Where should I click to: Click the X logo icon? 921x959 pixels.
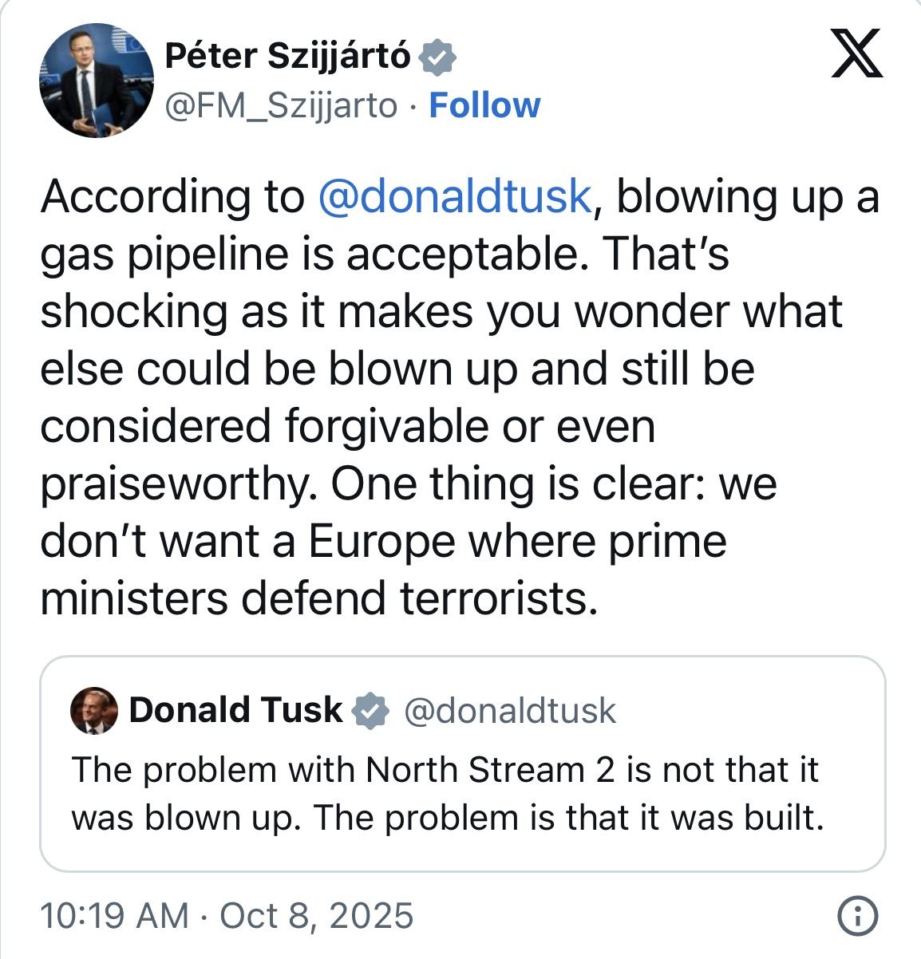[x=856, y=53]
